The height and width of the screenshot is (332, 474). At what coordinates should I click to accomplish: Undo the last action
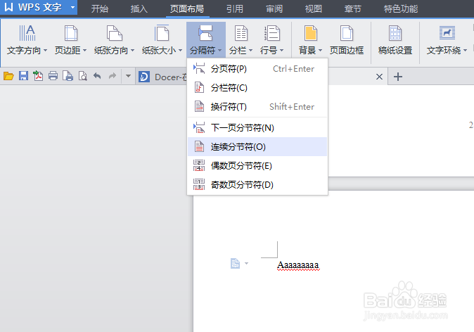click(97, 76)
